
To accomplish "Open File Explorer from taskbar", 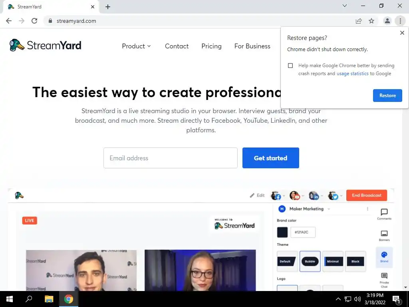I will tap(49, 299).
